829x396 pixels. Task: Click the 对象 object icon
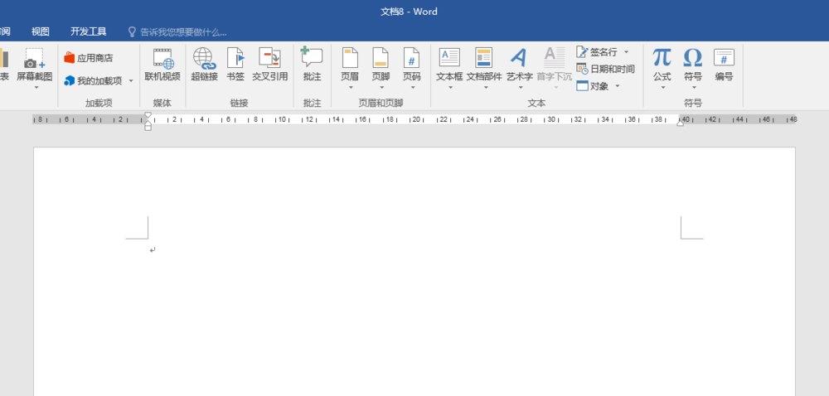582,85
